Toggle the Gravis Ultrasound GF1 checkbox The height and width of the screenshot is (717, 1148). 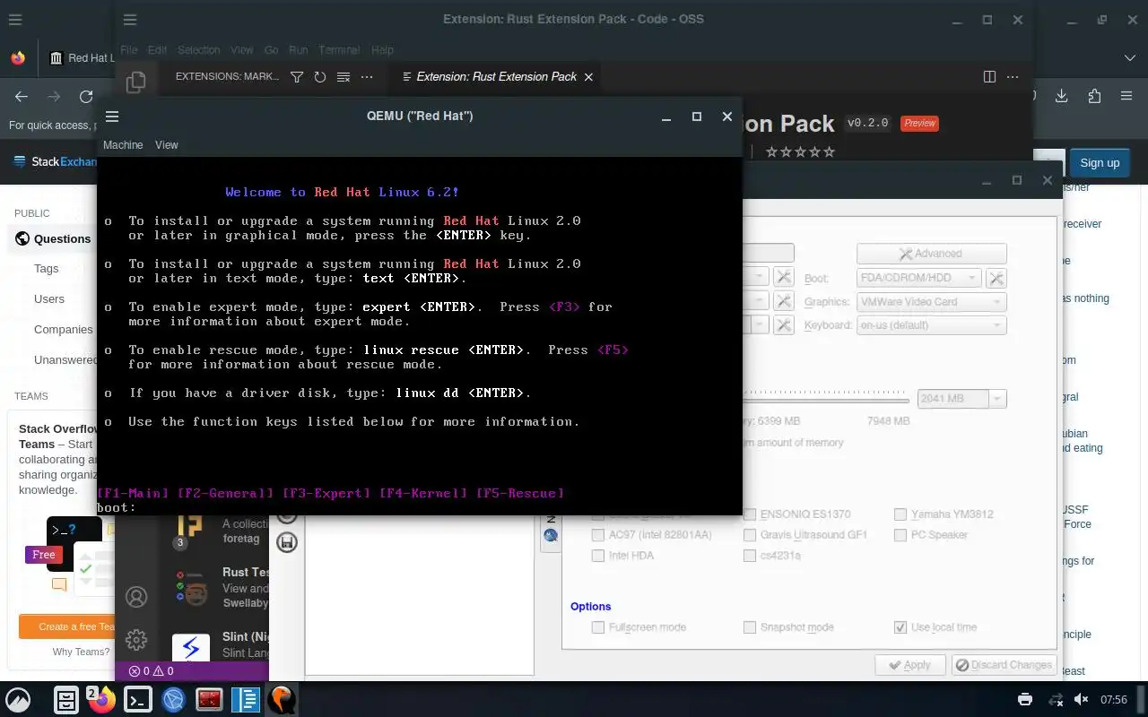click(750, 535)
